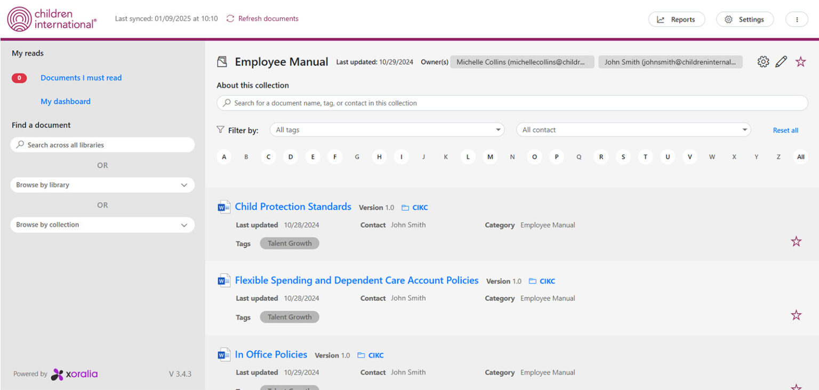Image resolution: width=819 pixels, height=390 pixels.
Task: Click the Word icon for Child Protection Standards
Action: (224, 207)
